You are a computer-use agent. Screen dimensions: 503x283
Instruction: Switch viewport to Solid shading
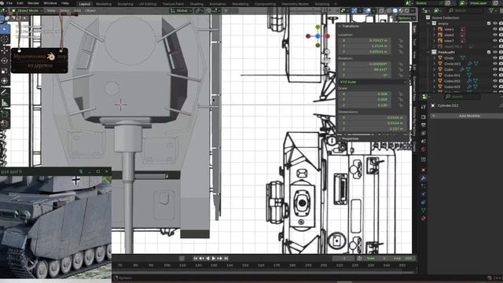[x=395, y=10]
